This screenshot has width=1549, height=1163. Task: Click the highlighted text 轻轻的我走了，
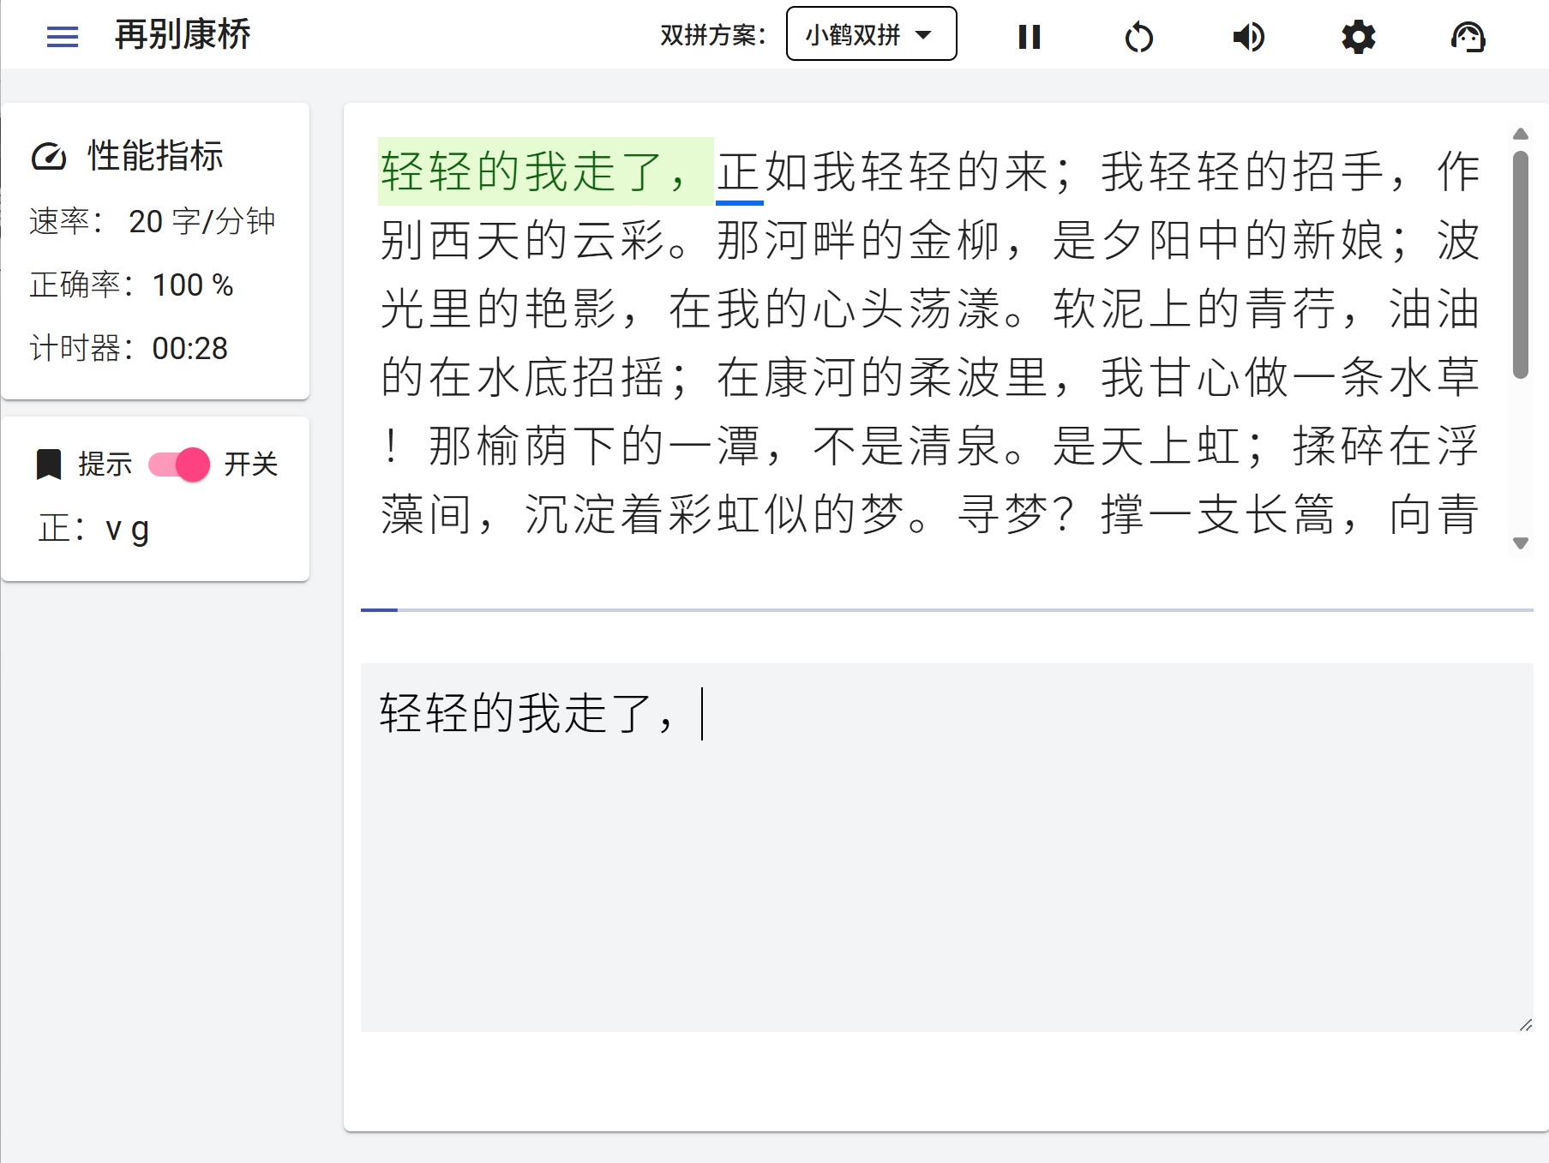[x=546, y=171]
